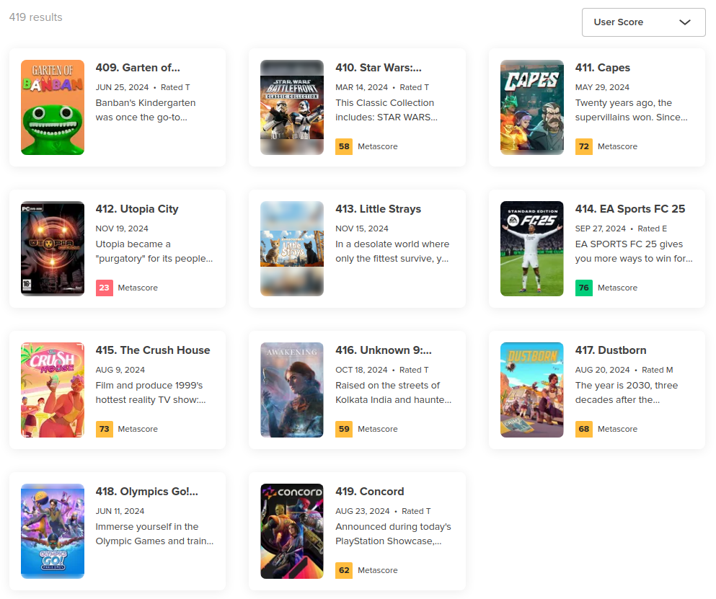Click the Olympics Go! Paris cover

53,531
